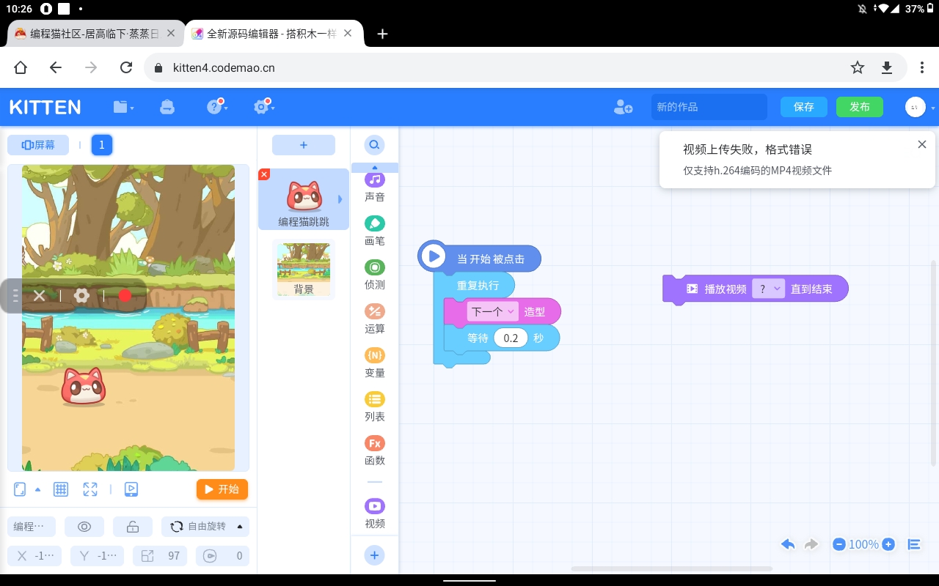Viewport: 939px width, 586px height.
Task: Search blocks with the magnifier icon
Action: (x=375, y=145)
